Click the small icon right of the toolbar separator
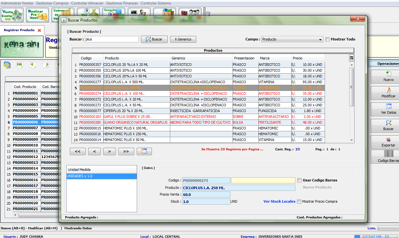Screen dimensions: 399x238 coord(208,13)
